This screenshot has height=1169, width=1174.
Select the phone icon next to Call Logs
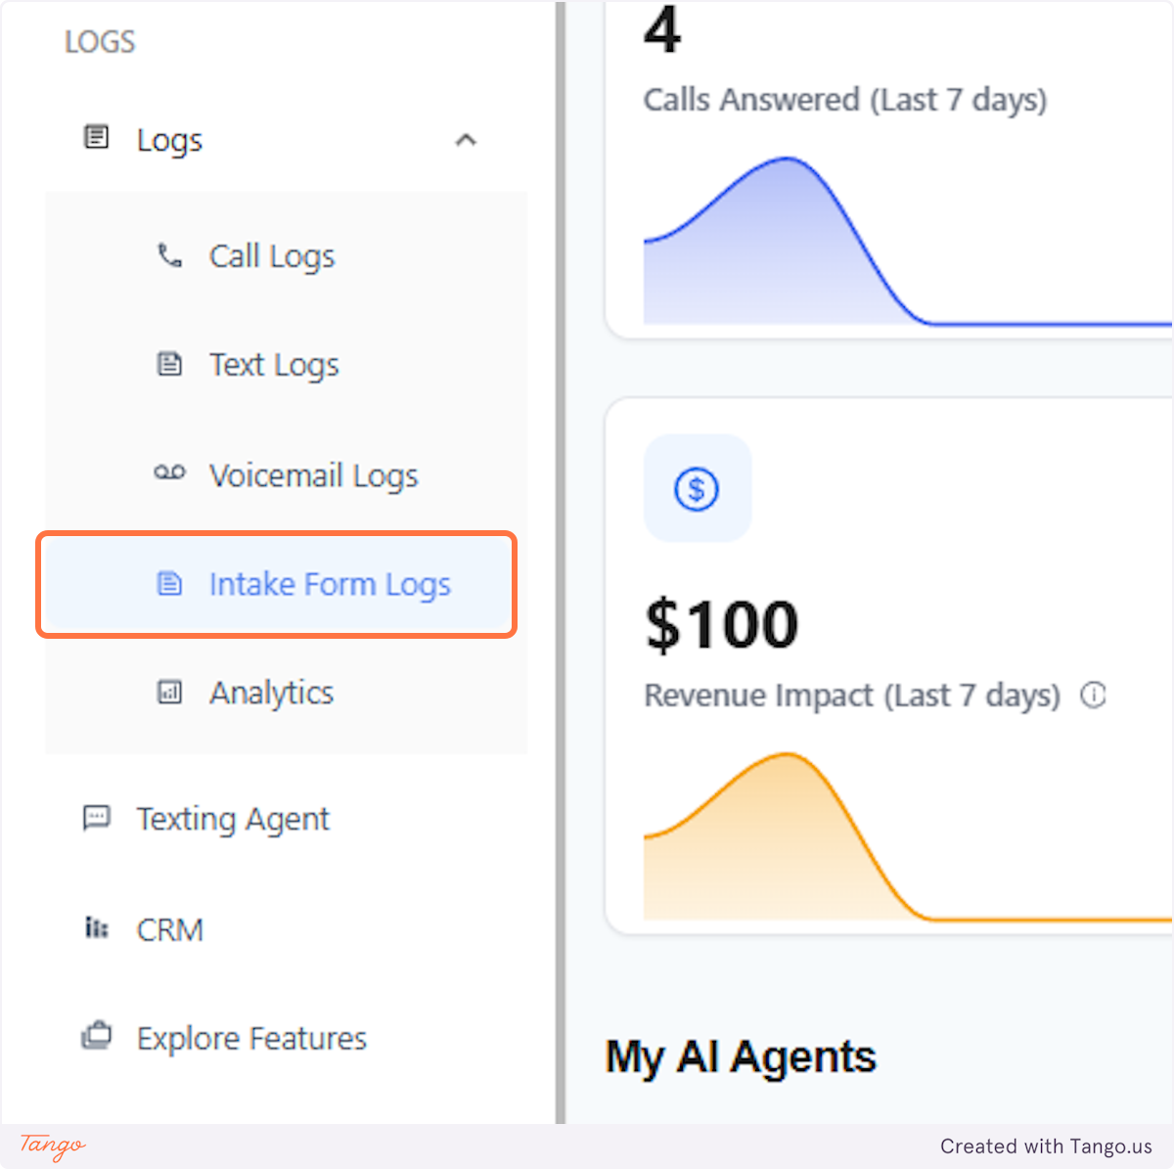[x=170, y=255]
